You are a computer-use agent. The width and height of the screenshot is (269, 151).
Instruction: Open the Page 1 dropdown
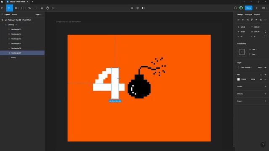click(39, 15)
